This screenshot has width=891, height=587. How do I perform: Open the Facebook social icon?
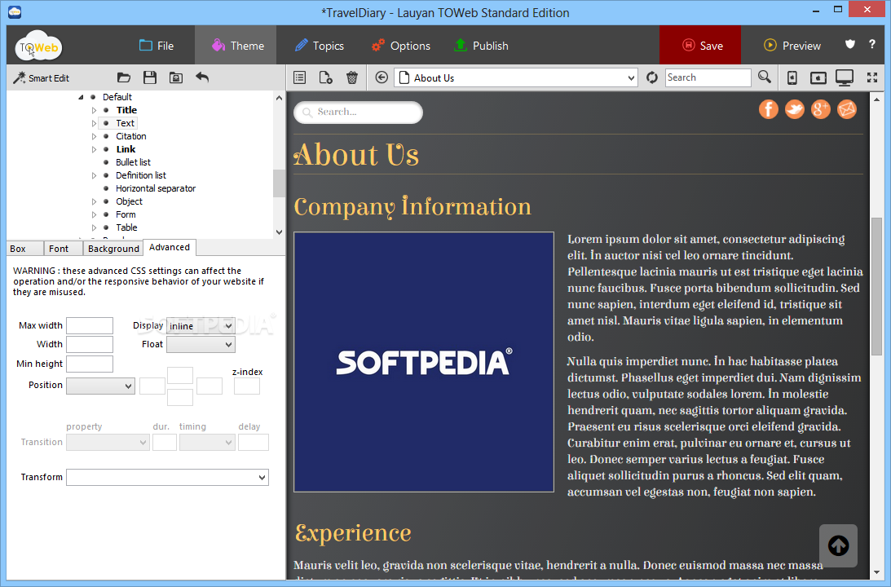pyautogui.click(x=768, y=109)
